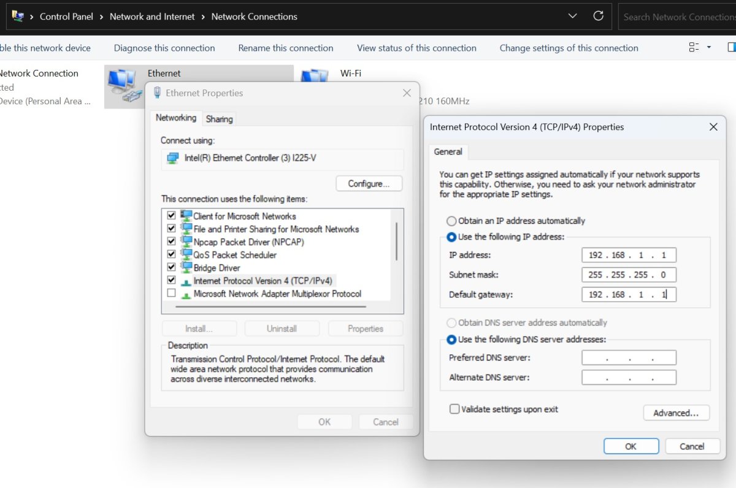Click the Search Network Connections box
The width and height of the screenshot is (736, 488).
[677, 17]
